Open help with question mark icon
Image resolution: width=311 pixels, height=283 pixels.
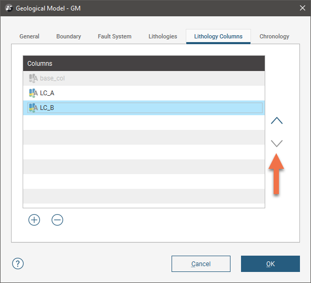[x=18, y=264]
